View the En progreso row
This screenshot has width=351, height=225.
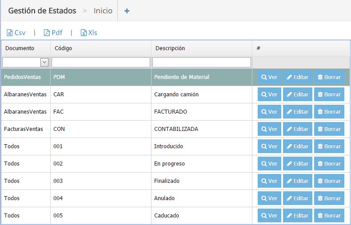tap(269, 163)
